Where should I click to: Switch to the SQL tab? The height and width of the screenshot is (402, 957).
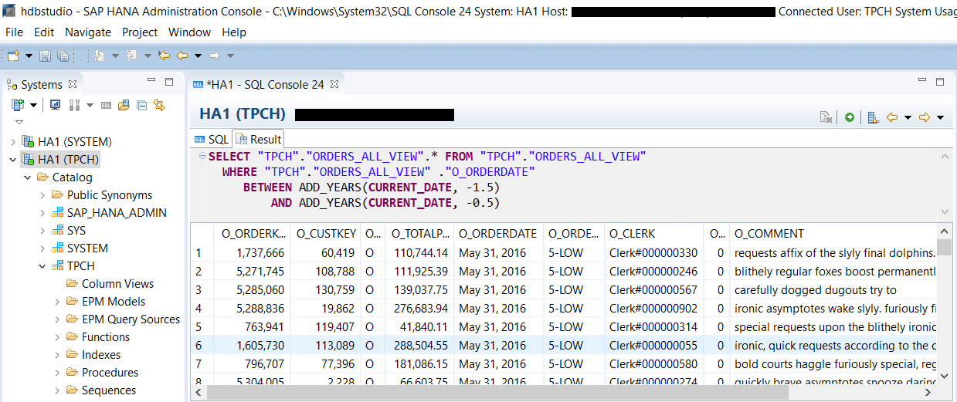tap(211, 139)
